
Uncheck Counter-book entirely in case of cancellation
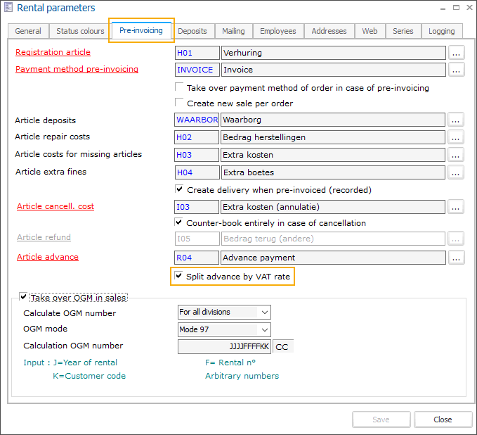point(179,223)
